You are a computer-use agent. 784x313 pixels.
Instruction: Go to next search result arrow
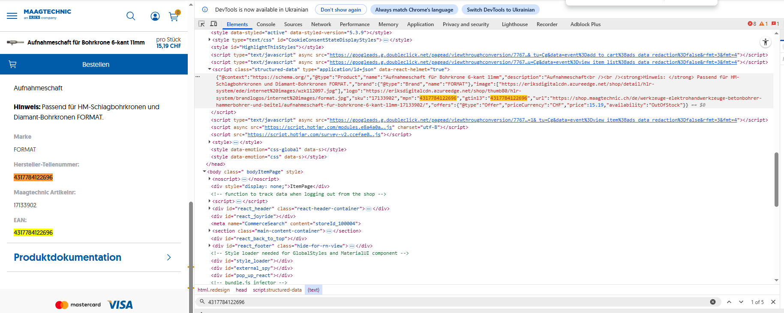[741, 302]
